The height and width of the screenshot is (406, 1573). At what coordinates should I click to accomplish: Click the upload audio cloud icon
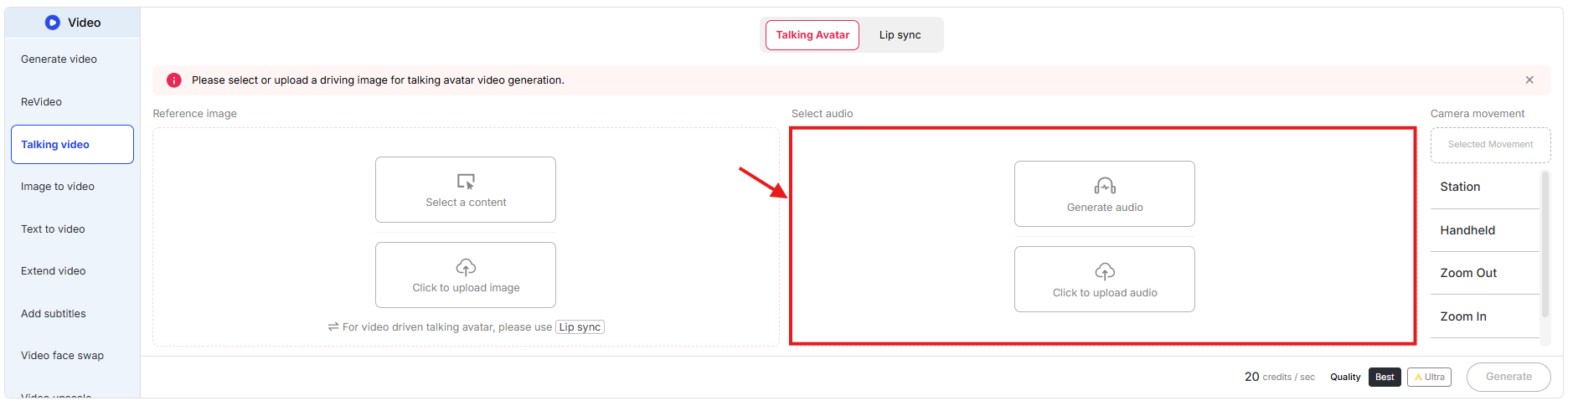coord(1104,271)
